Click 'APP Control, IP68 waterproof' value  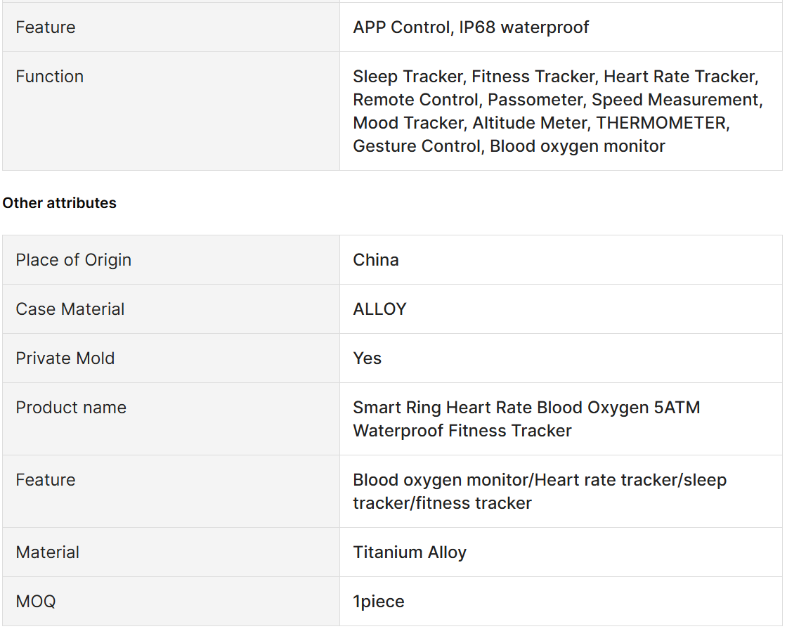[x=471, y=27]
